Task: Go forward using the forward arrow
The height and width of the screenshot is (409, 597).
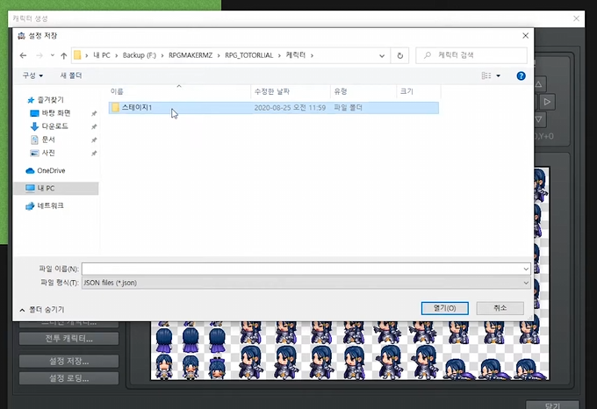Action: click(40, 55)
